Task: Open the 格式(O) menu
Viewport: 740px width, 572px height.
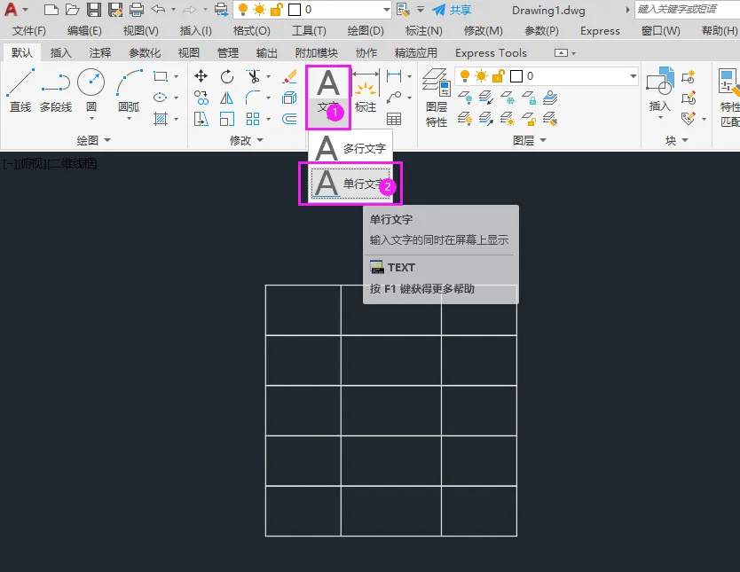Action: (251, 31)
